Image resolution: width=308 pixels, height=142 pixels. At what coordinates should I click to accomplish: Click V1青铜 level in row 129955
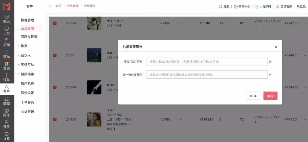click(165, 23)
